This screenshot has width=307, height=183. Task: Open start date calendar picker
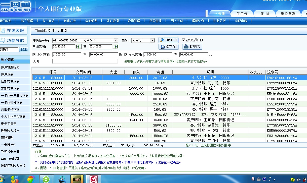coord(79,47)
